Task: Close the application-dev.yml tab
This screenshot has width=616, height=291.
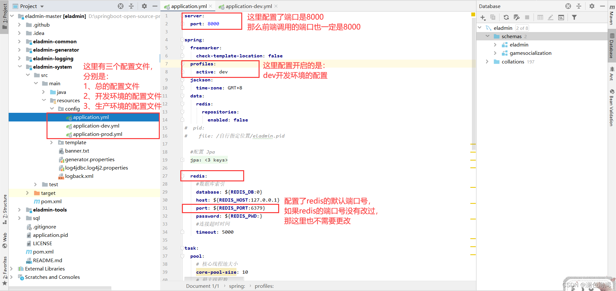Action: (276, 6)
